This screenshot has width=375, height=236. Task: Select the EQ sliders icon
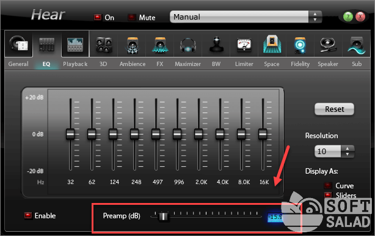pos(46,45)
